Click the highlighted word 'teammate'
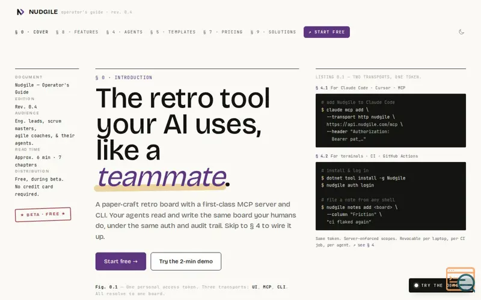 coord(162,176)
